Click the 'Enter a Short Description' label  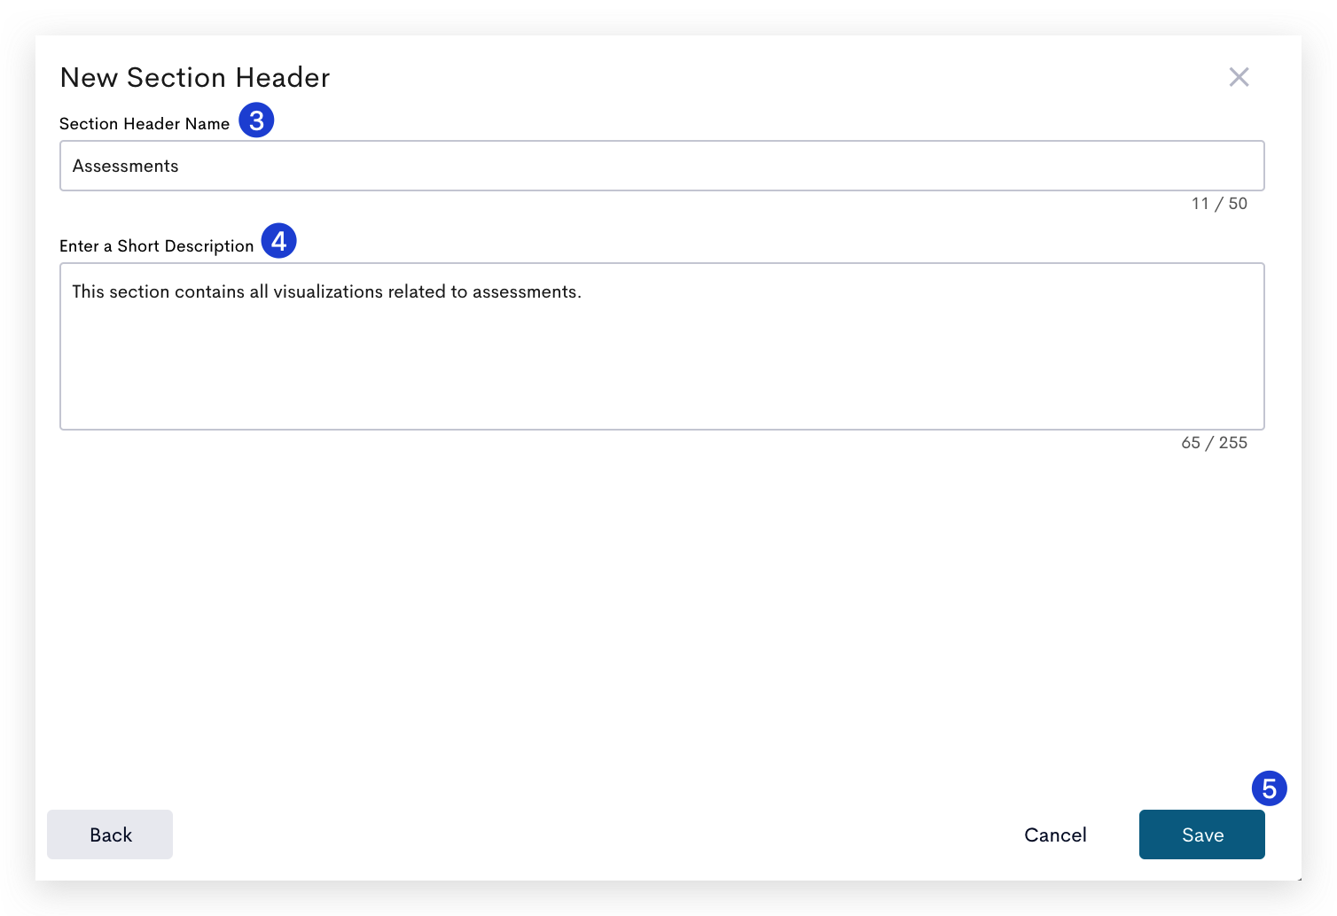[157, 246]
